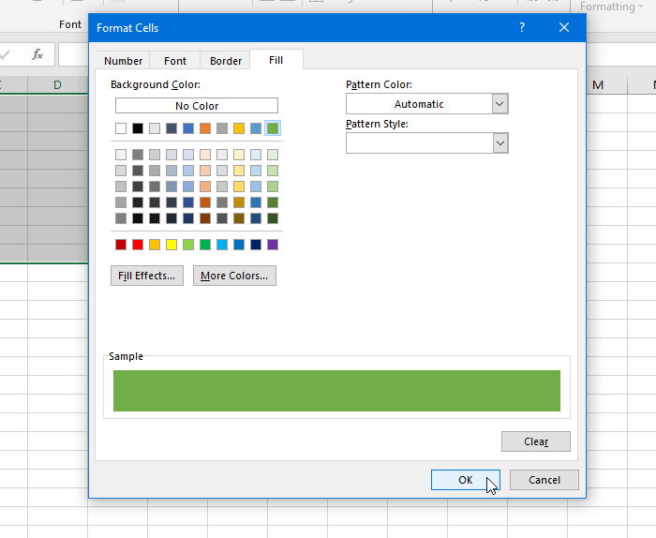Select the standard red color swatch
656x538 pixels.
(x=138, y=245)
